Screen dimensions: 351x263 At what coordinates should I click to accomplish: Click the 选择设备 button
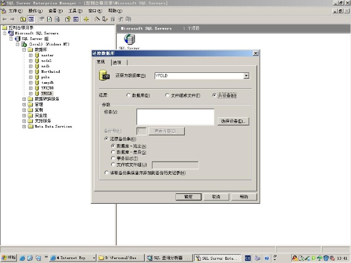pyautogui.click(x=233, y=121)
